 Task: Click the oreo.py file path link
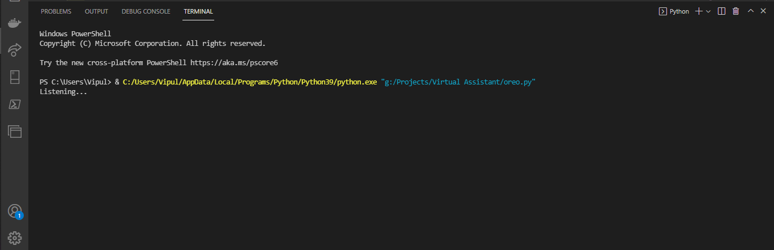coord(458,82)
